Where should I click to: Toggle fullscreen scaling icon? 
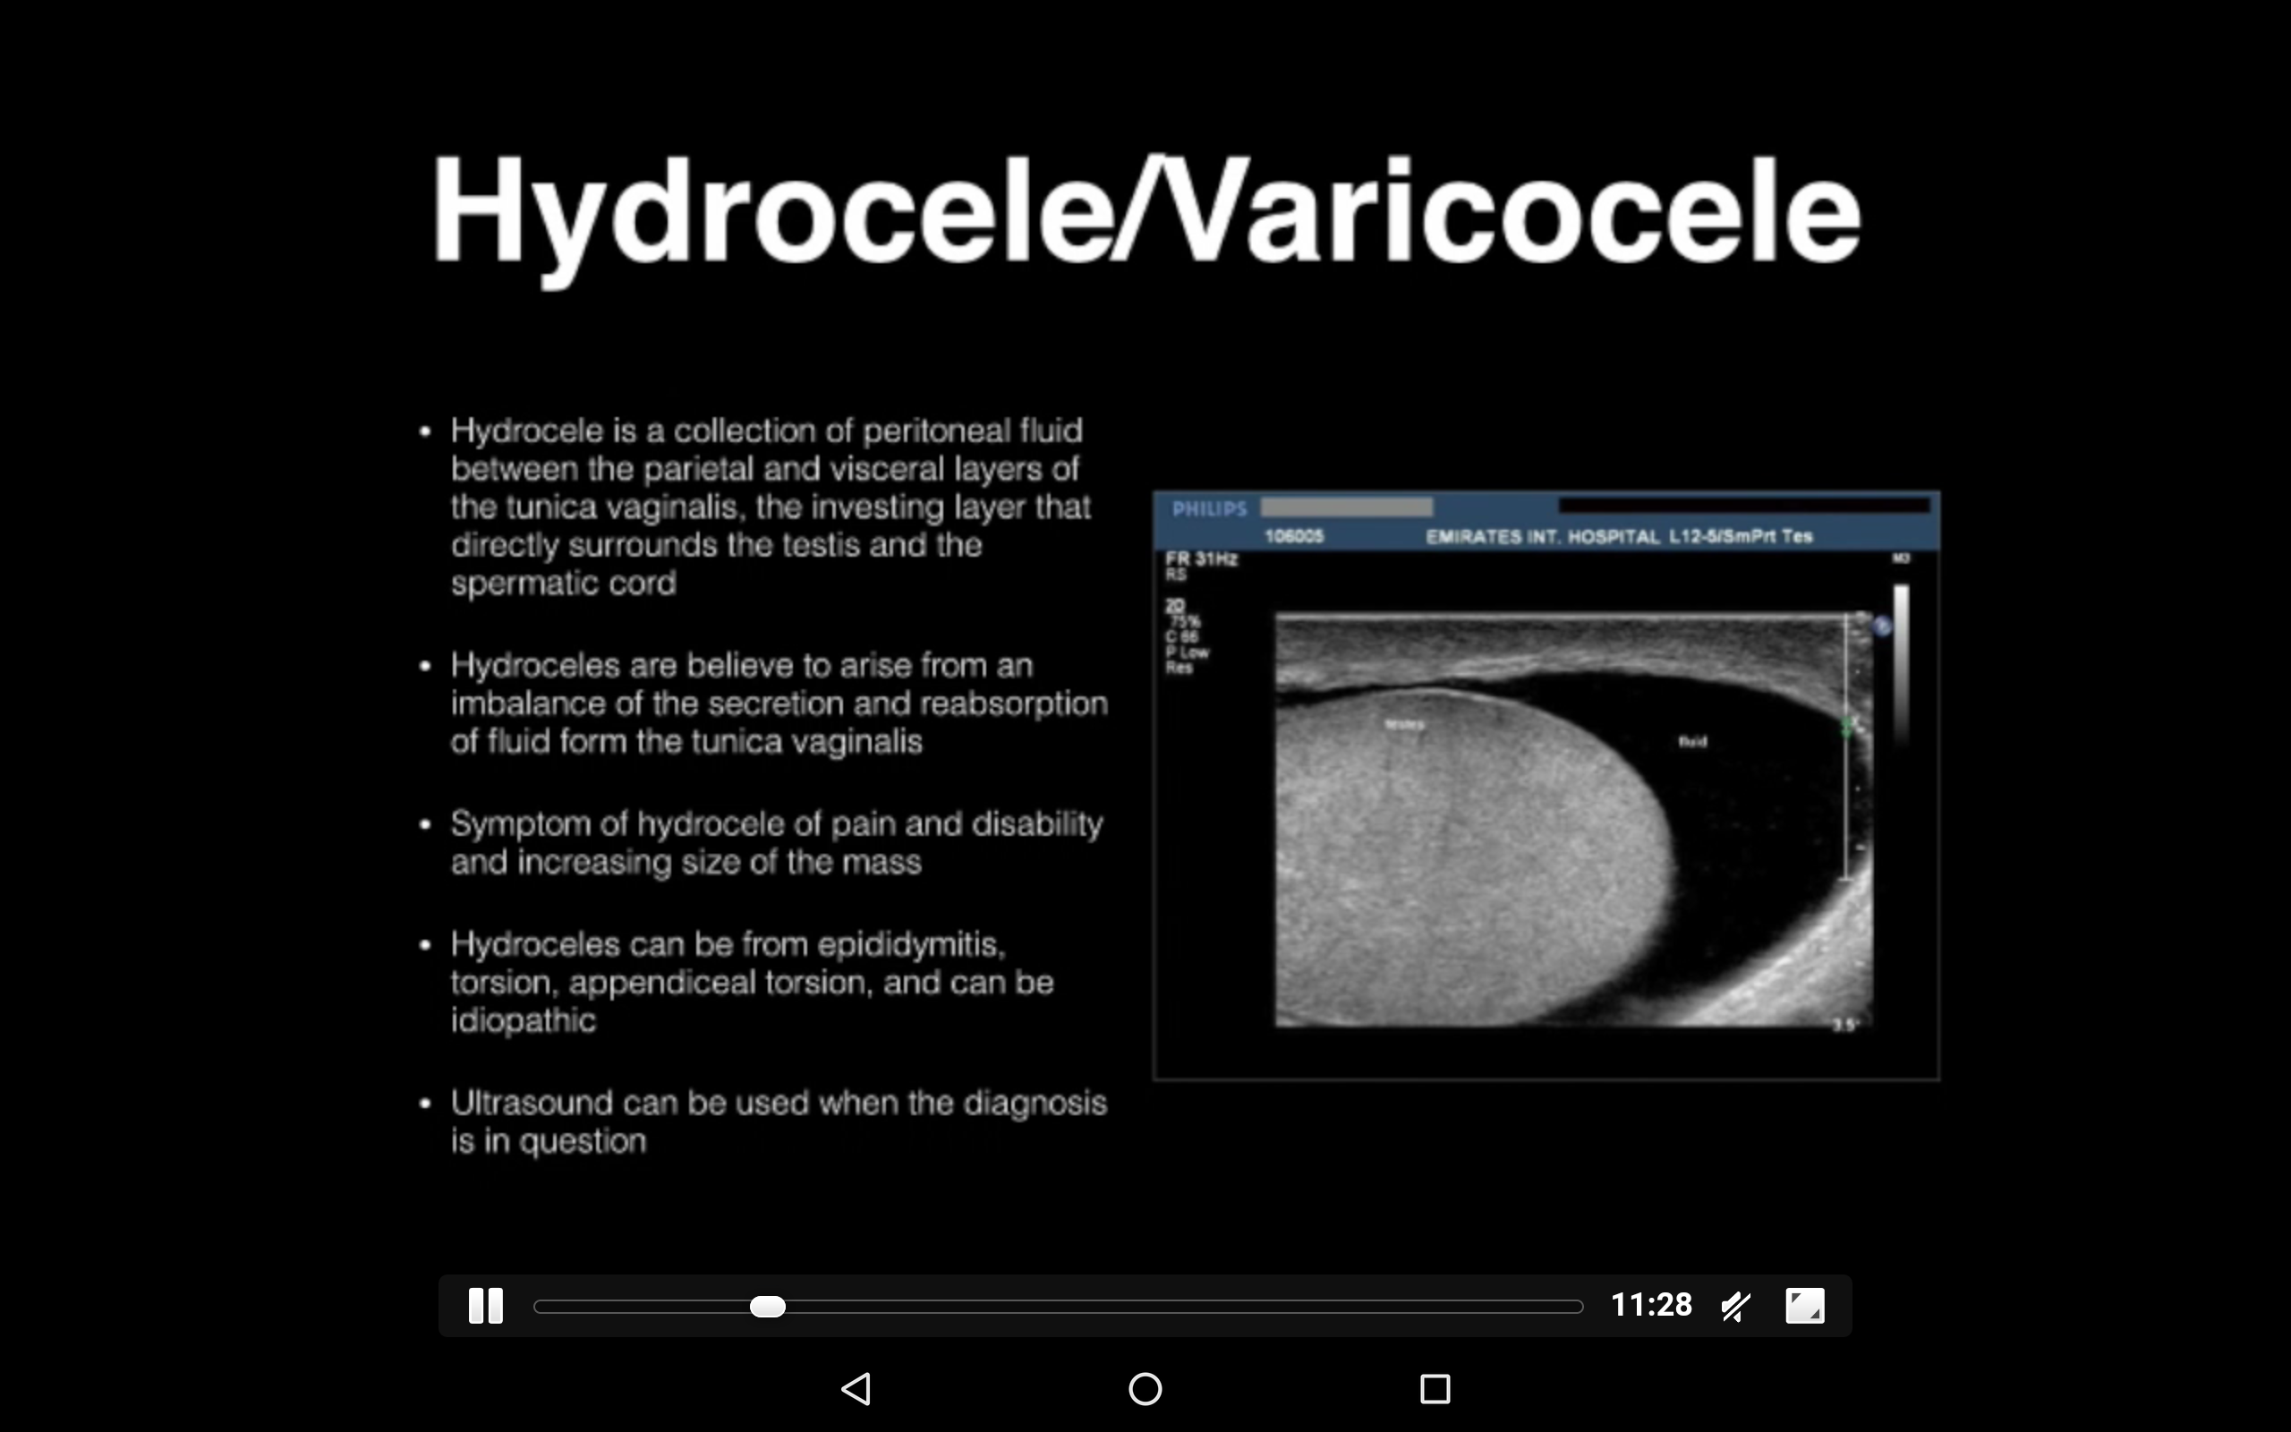point(1804,1305)
